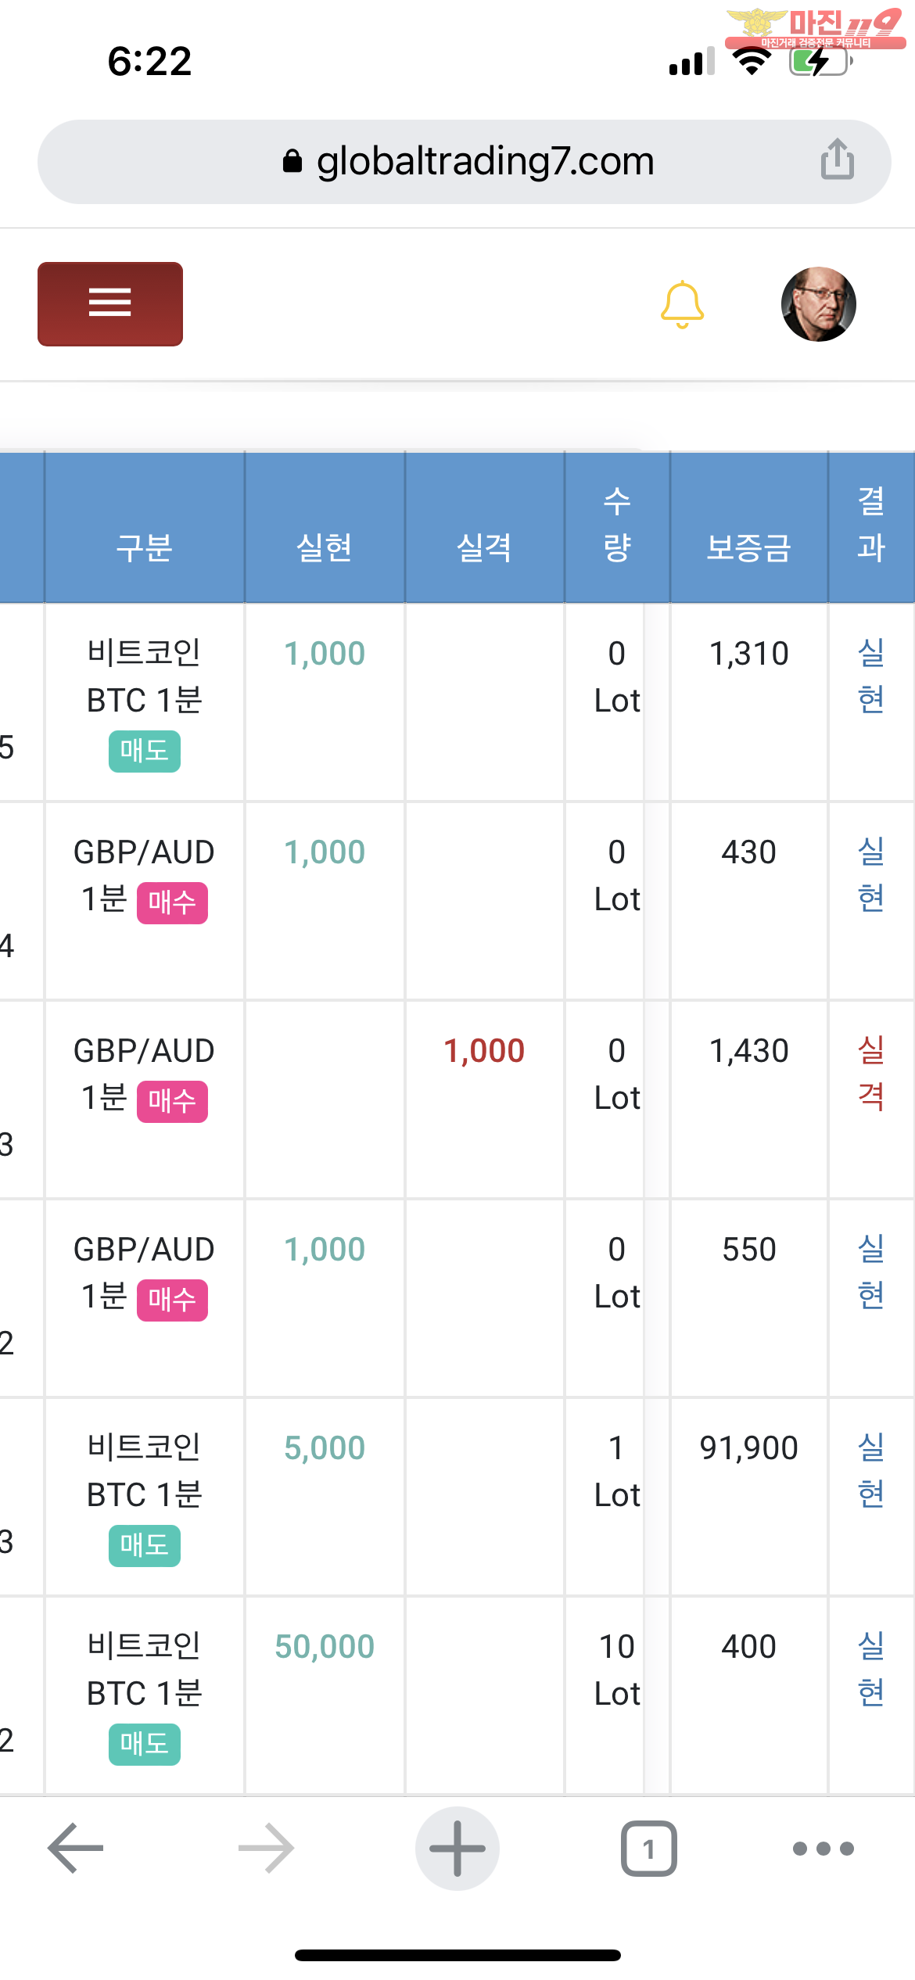Open the tab switcher showing 1
The height and width of the screenshot is (1980, 915).
tap(648, 1848)
